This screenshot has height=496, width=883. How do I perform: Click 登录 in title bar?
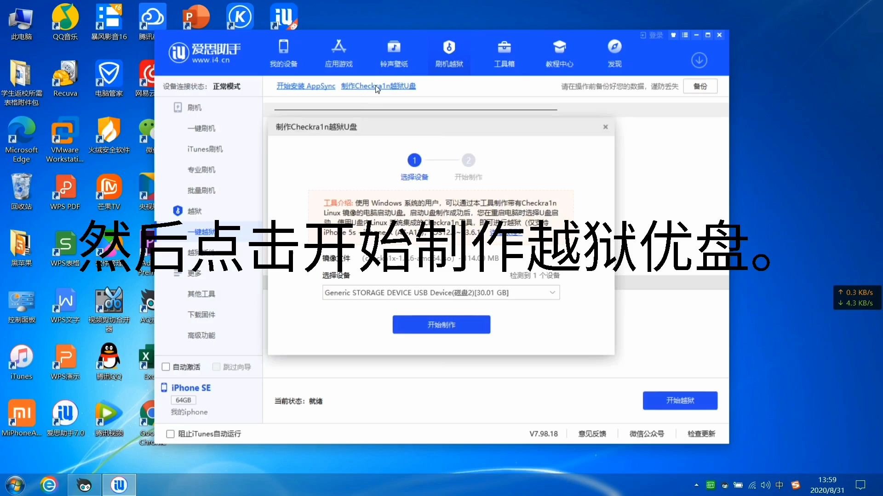pos(651,35)
